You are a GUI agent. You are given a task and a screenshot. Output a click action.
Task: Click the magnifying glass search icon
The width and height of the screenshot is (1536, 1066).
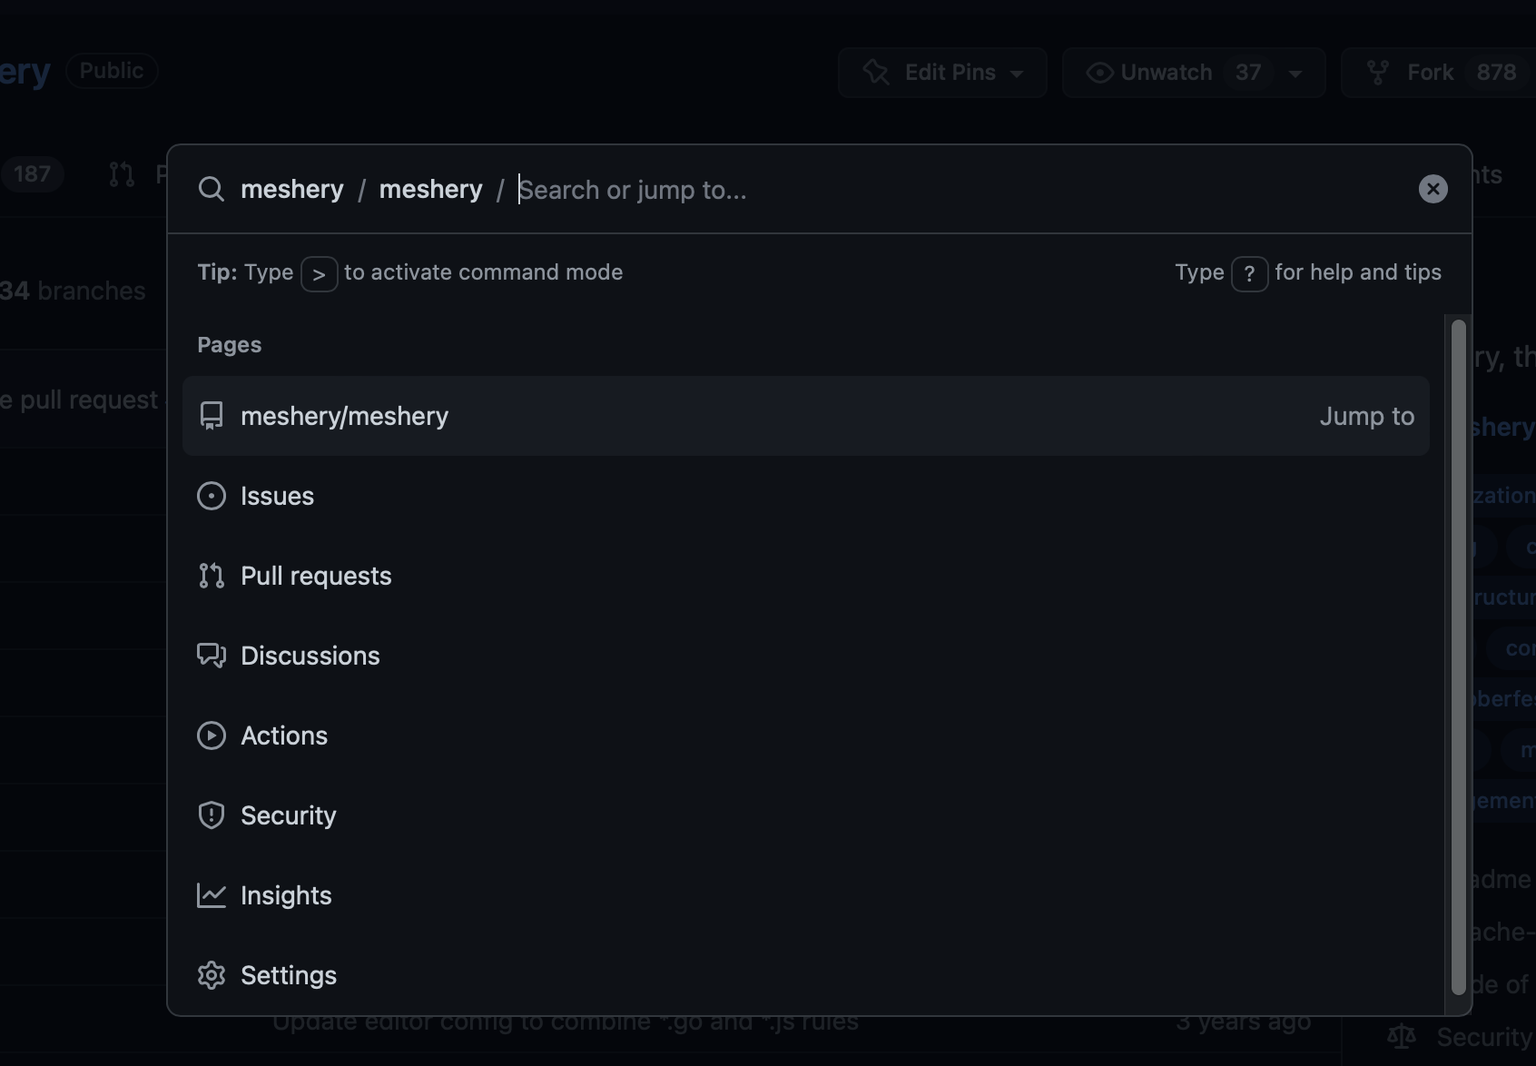[x=211, y=189]
